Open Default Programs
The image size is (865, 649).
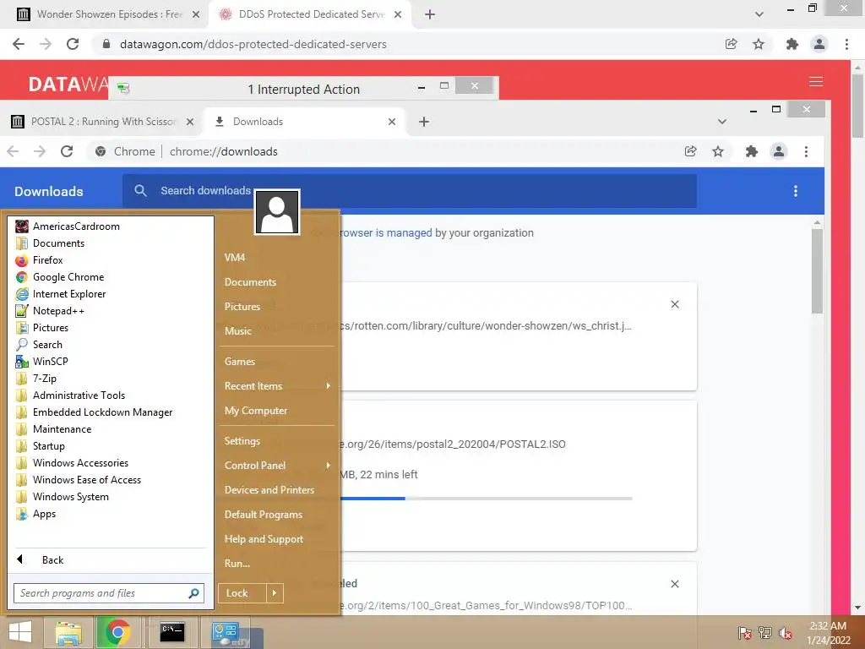point(264,515)
